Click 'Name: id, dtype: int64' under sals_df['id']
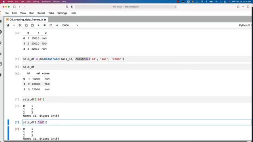Screen dimensions: 253x142 [41, 116]
